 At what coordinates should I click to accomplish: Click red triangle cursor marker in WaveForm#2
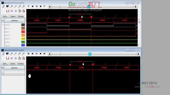(x=70, y=64)
